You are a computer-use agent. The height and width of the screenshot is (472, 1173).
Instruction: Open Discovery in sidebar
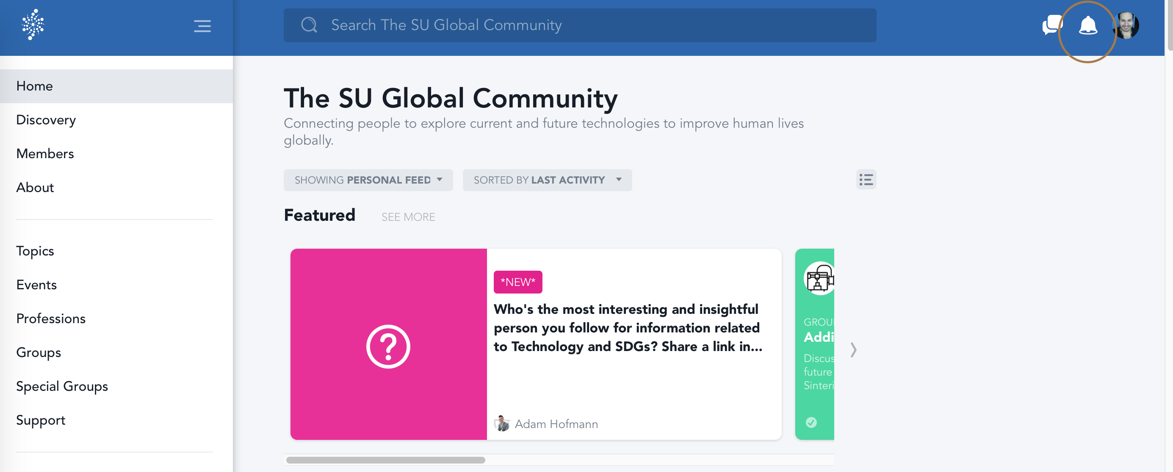pyautogui.click(x=116, y=120)
